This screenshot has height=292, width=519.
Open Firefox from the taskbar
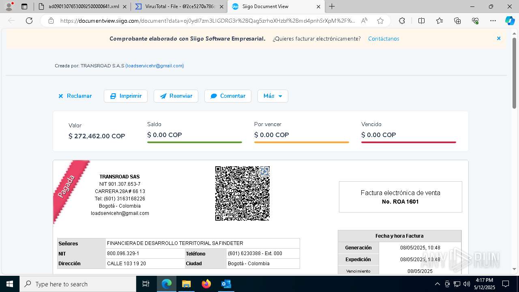pos(206,284)
